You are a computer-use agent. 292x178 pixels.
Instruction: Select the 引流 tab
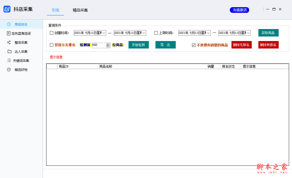tap(55, 10)
